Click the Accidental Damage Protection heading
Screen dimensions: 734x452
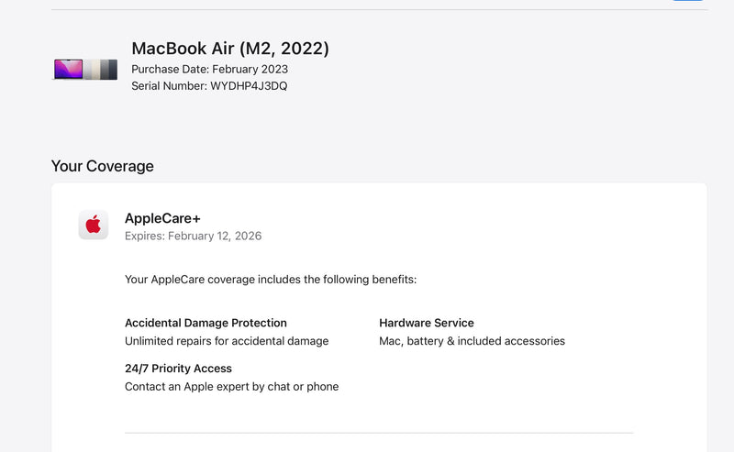click(x=206, y=323)
